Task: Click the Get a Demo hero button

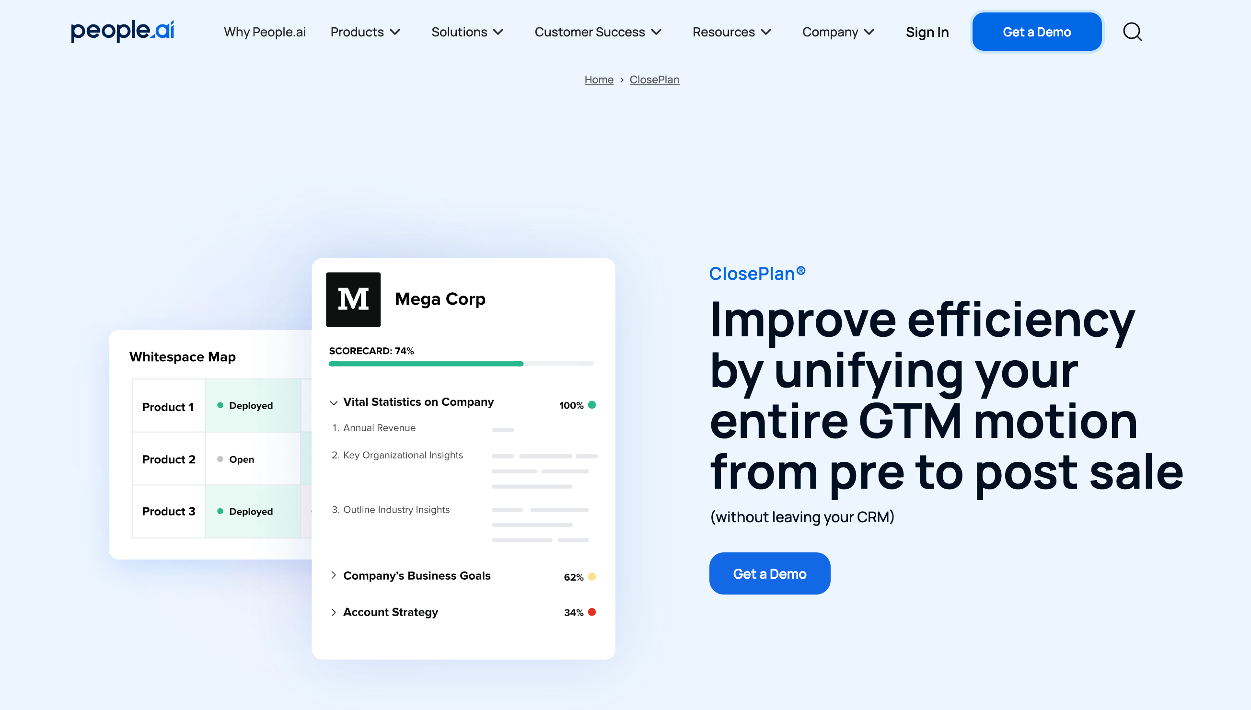Action: (770, 573)
